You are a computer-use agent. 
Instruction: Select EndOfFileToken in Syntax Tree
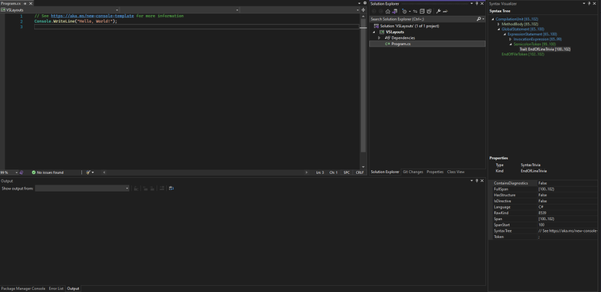tap(523, 54)
